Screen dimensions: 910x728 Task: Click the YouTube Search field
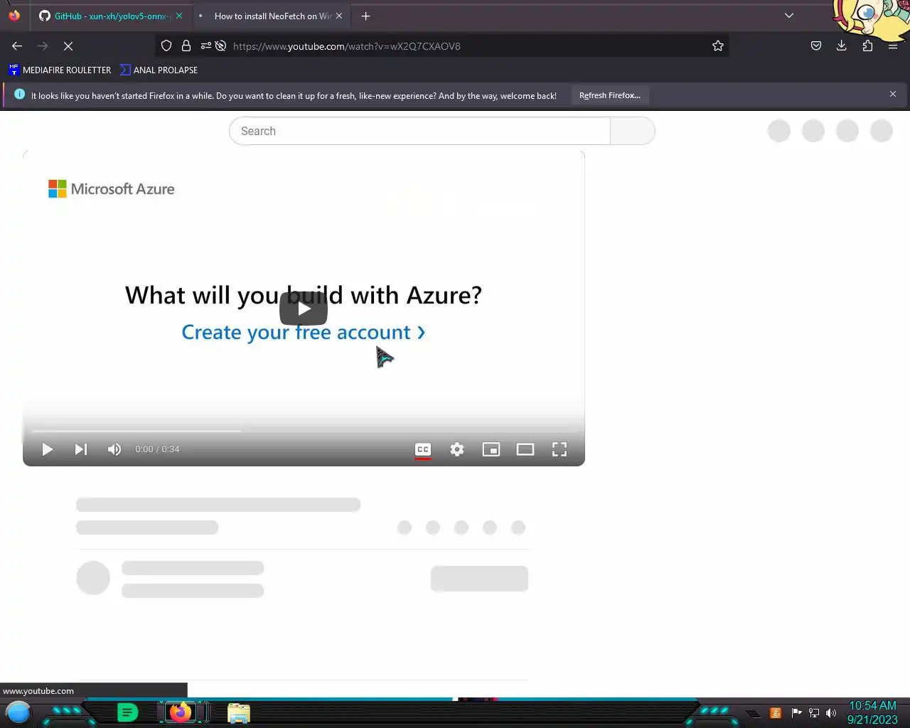[419, 131]
